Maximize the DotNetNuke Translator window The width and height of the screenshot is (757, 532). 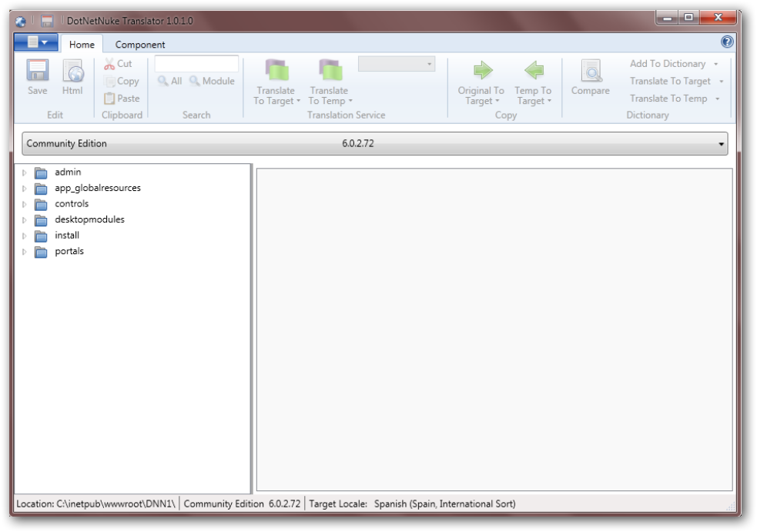[x=689, y=18]
